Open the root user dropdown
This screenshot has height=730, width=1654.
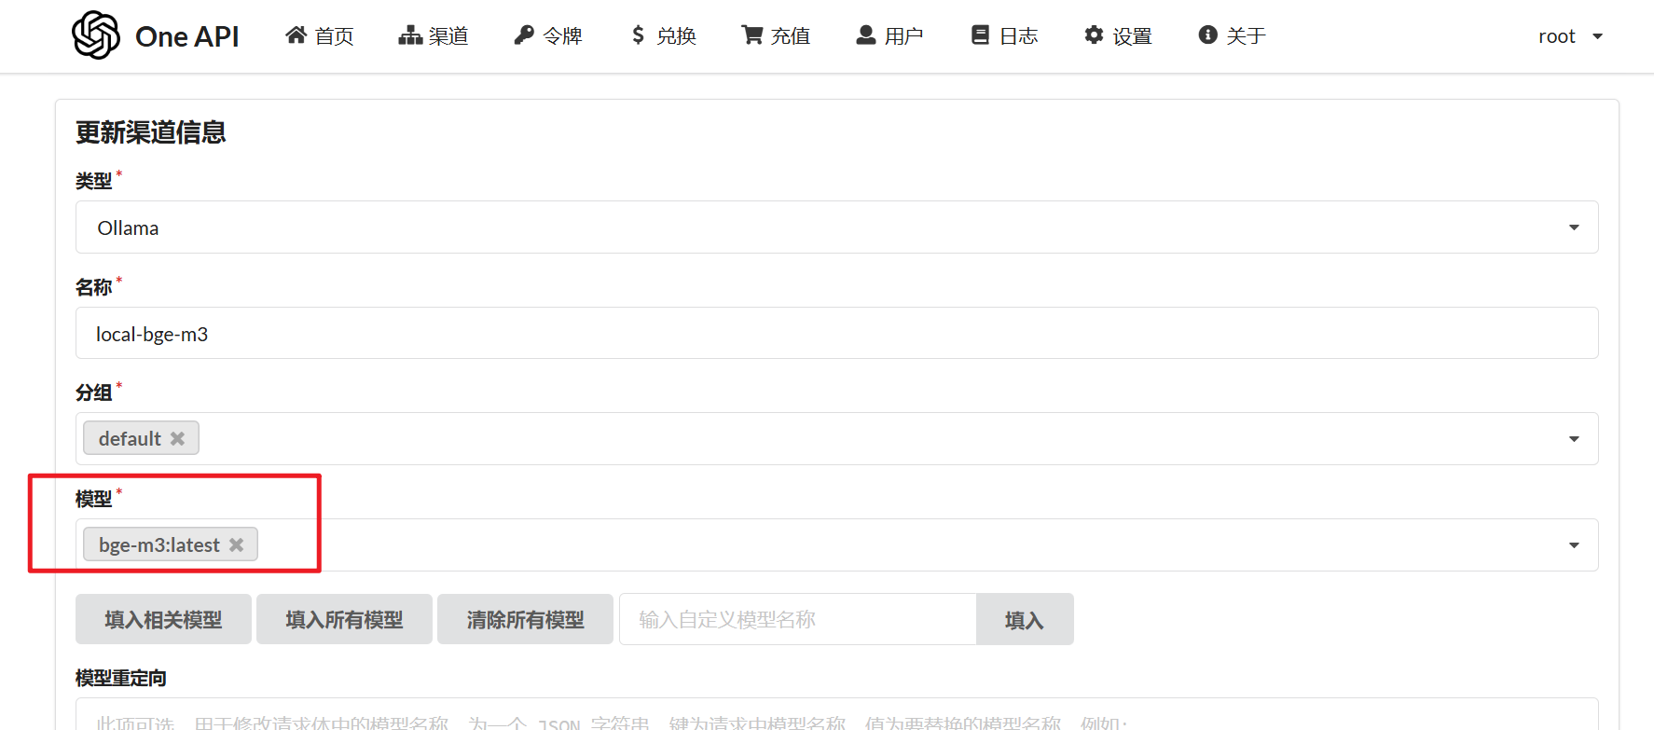click(1570, 36)
